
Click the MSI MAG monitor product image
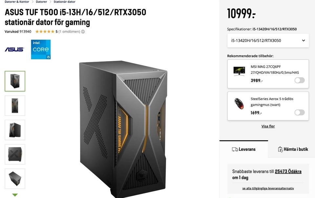[x=239, y=71]
